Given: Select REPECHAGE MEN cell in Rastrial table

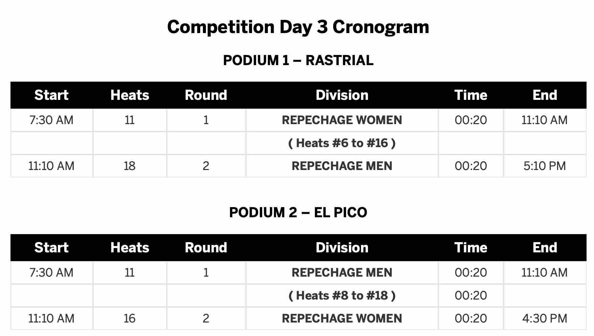Looking at the screenshot, I should click(x=342, y=166).
